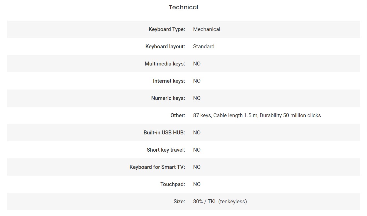The width and height of the screenshot is (367, 216).
Task: Click the Keyboard Type label
Action: tap(167, 29)
